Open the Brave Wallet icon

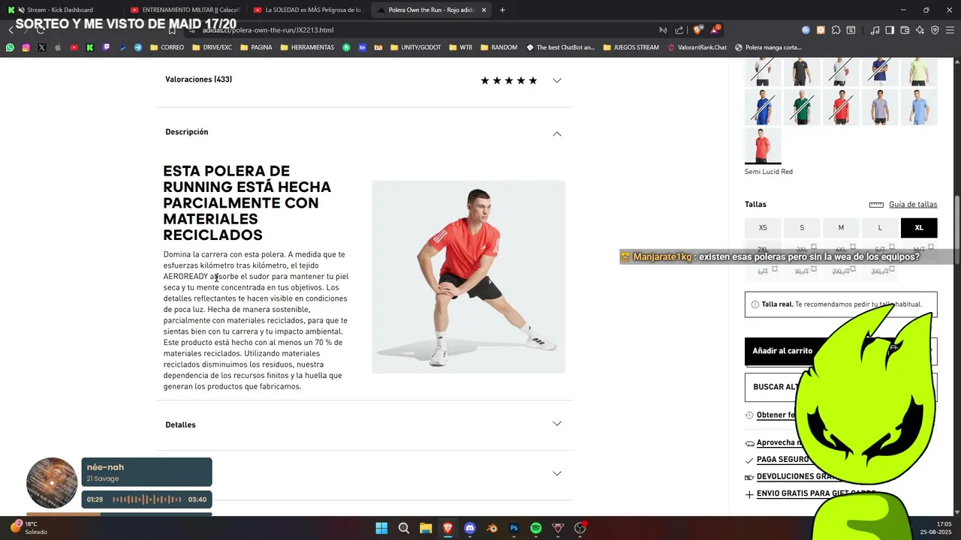click(x=905, y=30)
